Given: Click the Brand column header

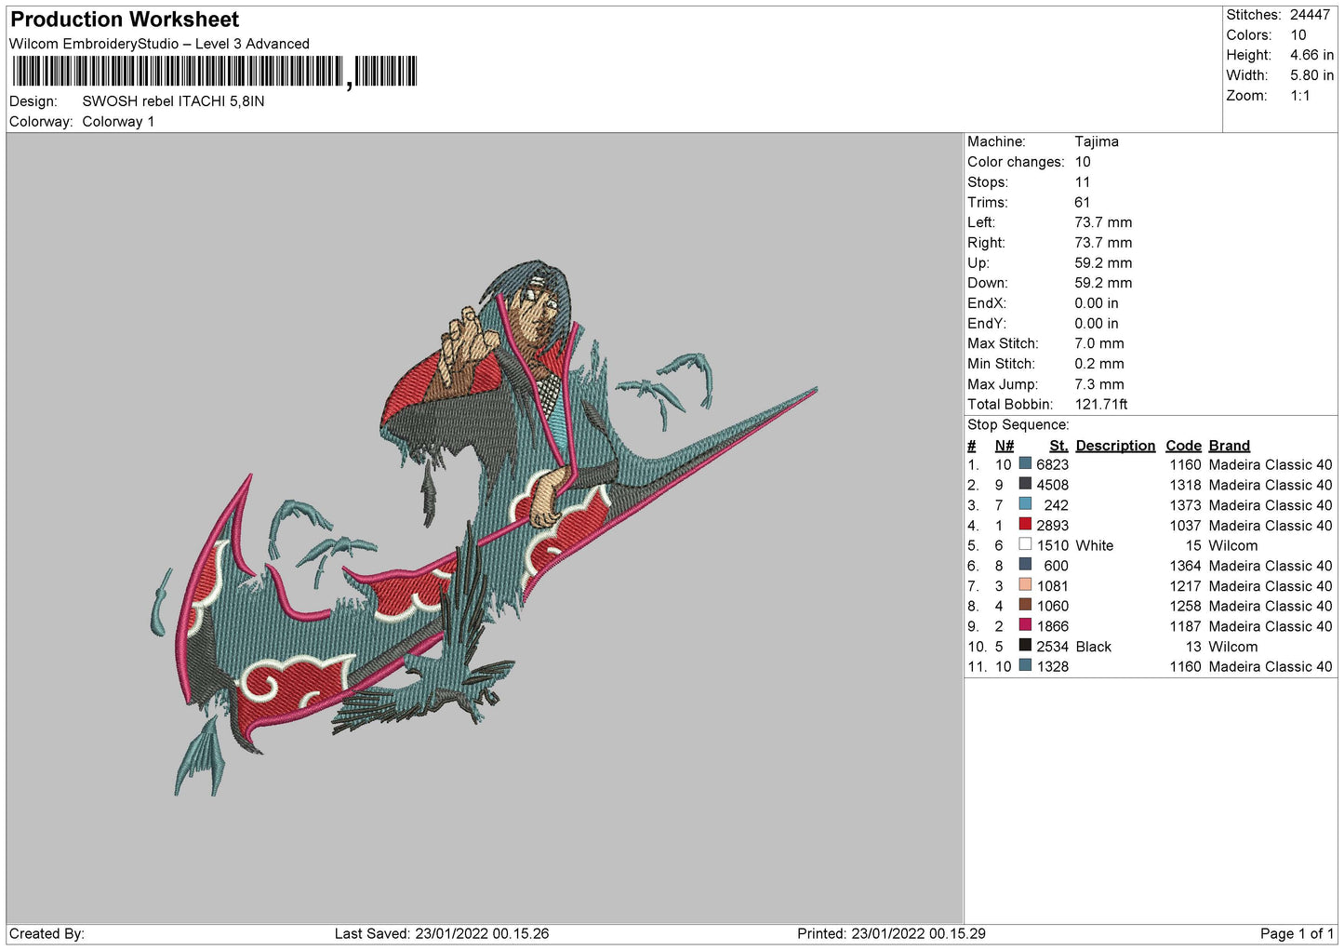Looking at the screenshot, I should [1229, 446].
